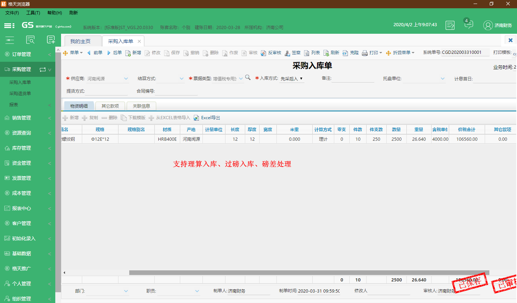This screenshot has width=517, height=303.
Task: Click Excel导出 in the detail toolbar
Action: point(207,118)
